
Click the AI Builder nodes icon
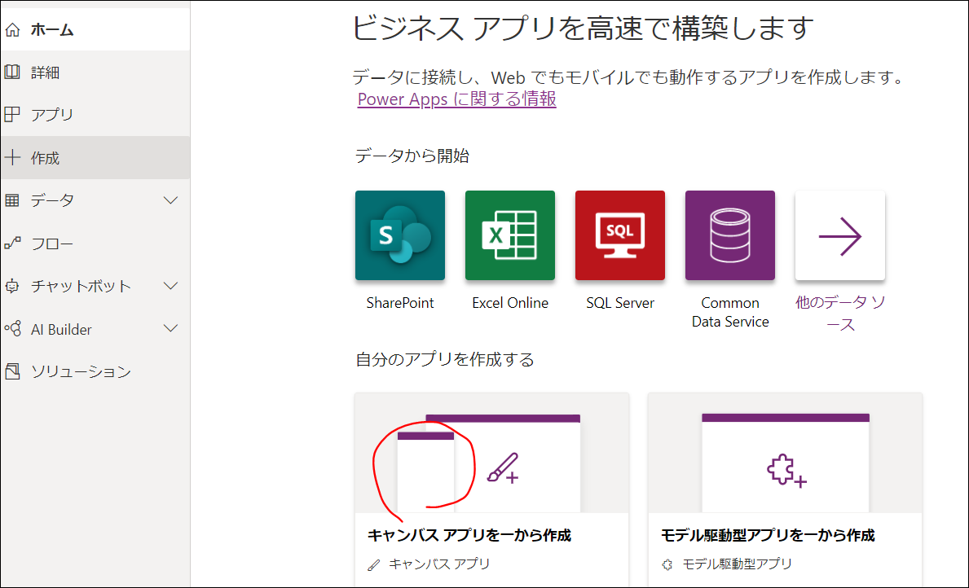[x=12, y=328]
